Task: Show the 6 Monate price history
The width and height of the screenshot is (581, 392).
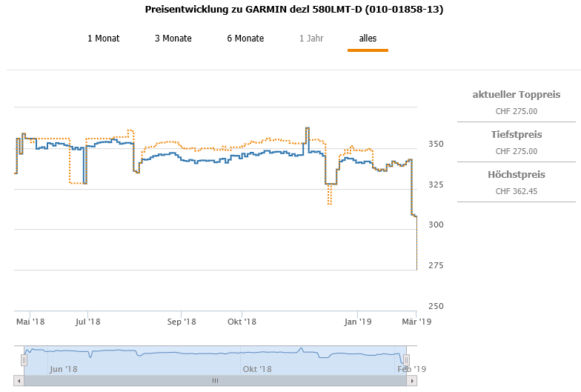Action: coord(245,39)
